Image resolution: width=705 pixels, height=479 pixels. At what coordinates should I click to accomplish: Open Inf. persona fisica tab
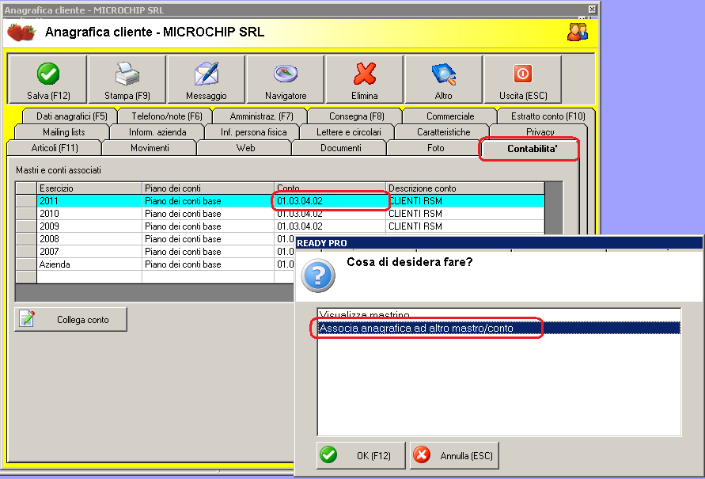[x=253, y=132]
